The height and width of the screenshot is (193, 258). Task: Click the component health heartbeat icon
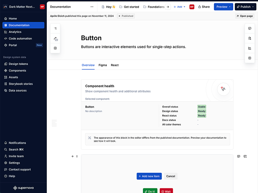point(223,89)
